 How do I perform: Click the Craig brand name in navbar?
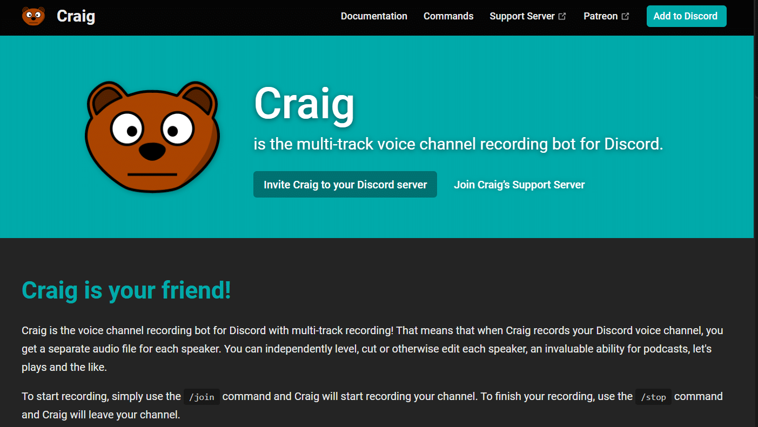click(x=76, y=16)
